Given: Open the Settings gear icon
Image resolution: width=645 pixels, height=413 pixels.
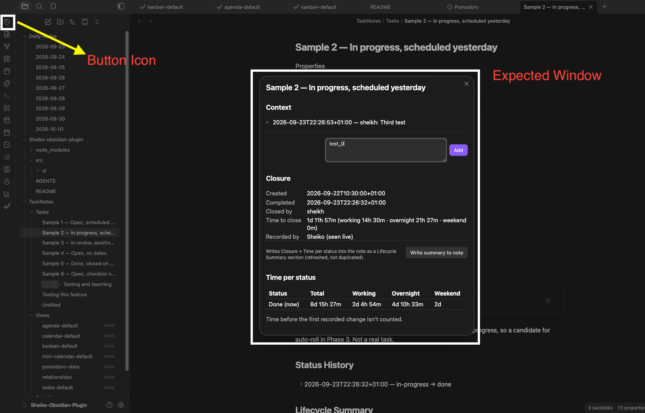Looking at the screenshot, I should [121, 405].
